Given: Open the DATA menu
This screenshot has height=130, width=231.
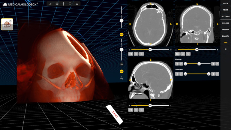Looking at the screenshot, I should pyautogui.click(x=225, y=3).
